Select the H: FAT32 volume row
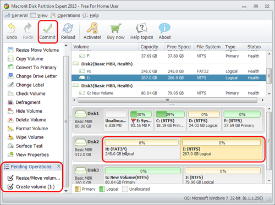 click(x=169, y=71)
